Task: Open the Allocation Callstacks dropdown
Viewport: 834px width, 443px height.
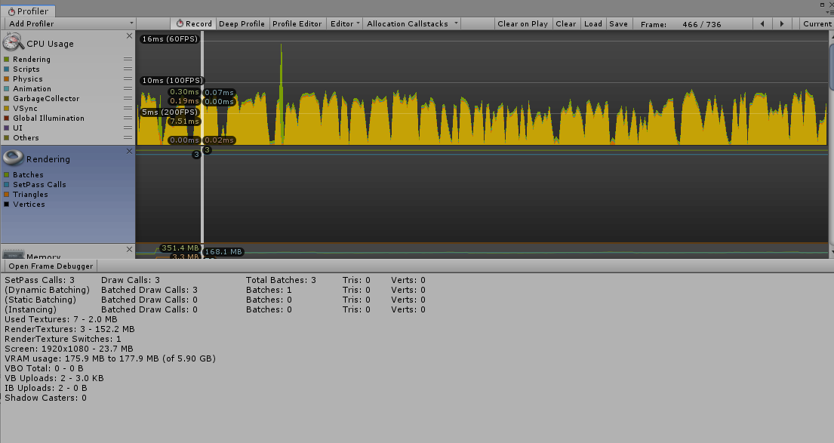Action: coord(411,24)
